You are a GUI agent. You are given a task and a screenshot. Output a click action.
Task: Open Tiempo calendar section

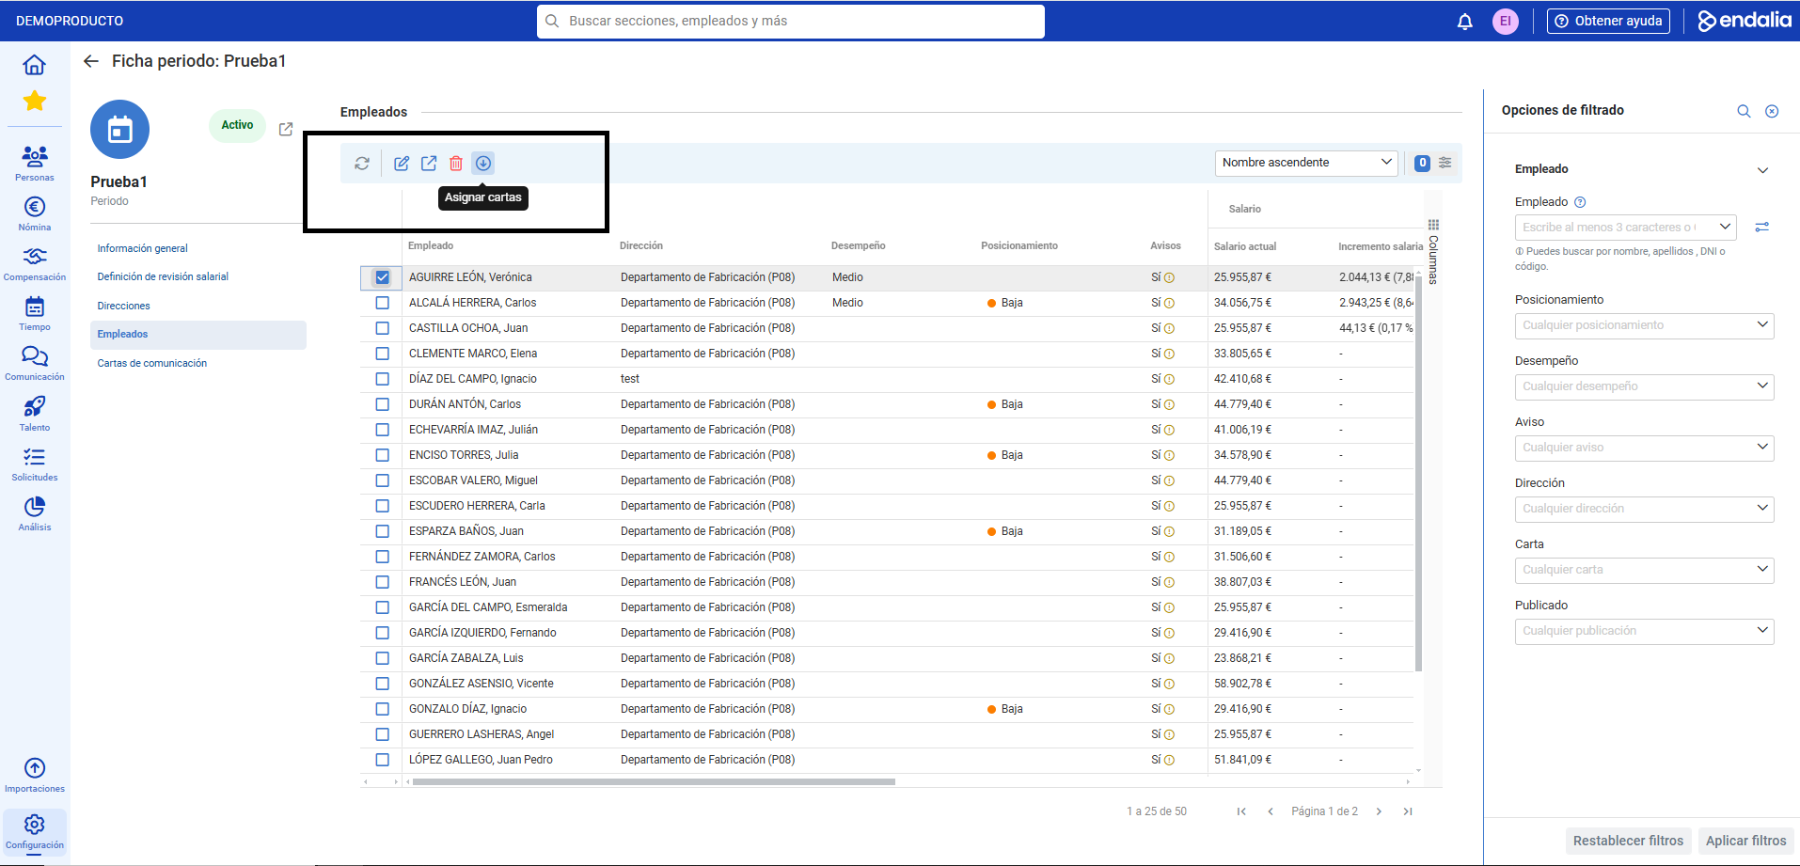pos(35,314)
